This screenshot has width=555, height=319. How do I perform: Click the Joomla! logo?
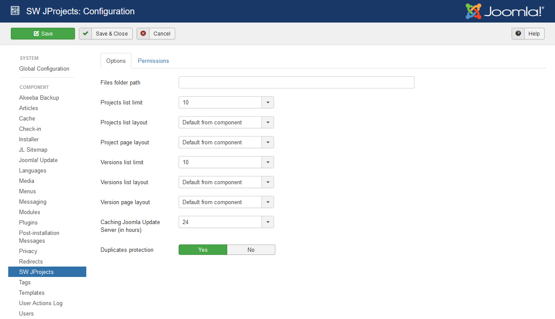point(505,11)
